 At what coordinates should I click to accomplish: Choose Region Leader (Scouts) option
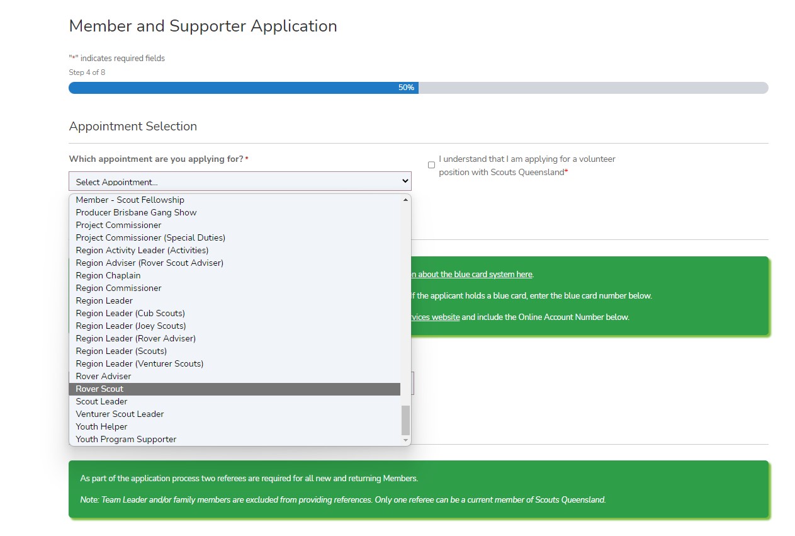point(235,351)
